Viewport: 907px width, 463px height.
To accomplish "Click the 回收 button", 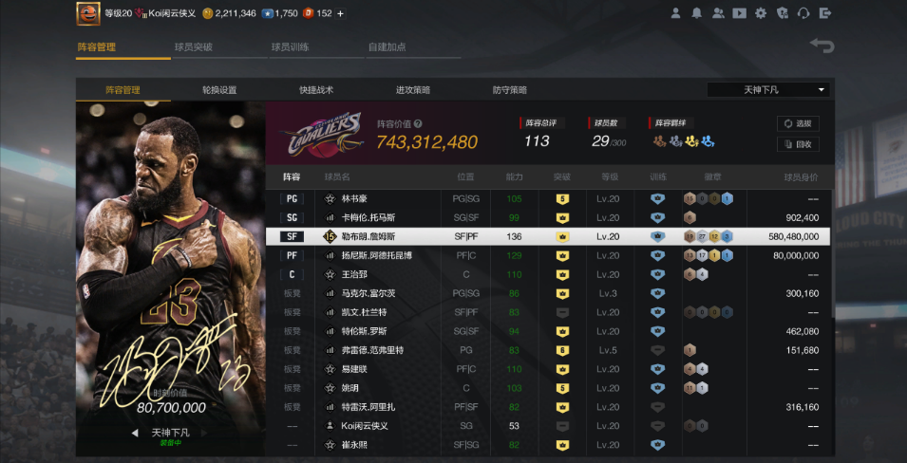I will coord(798,144).
